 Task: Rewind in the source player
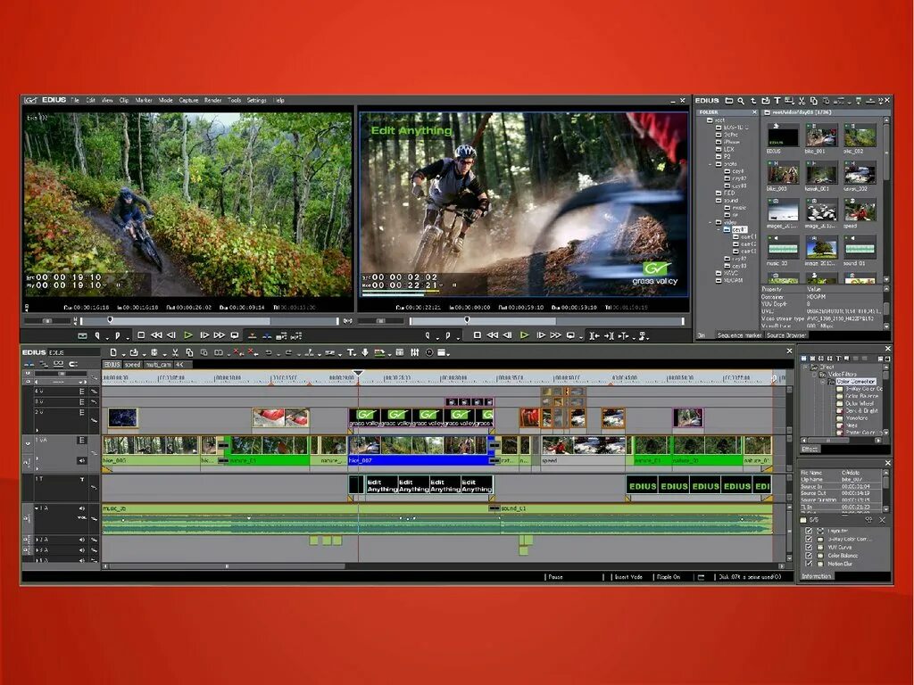pyautogui.click(x=156, y=335)
